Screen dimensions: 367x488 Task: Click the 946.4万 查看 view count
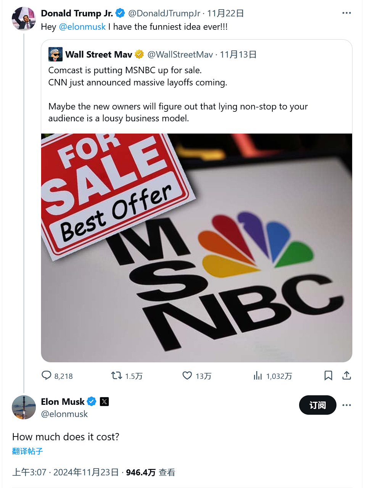pos(150,472)
